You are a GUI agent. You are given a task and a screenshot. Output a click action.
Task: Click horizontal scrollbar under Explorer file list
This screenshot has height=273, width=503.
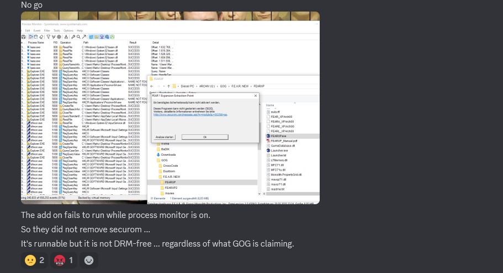coord(292,194)
